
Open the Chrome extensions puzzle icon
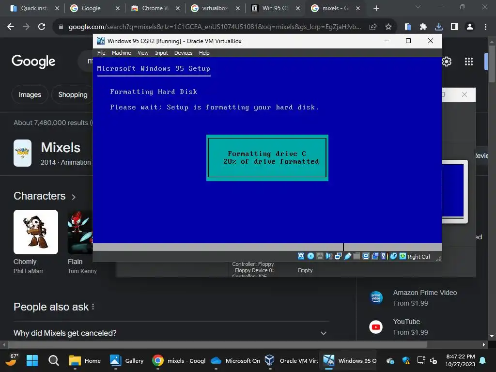423,27
